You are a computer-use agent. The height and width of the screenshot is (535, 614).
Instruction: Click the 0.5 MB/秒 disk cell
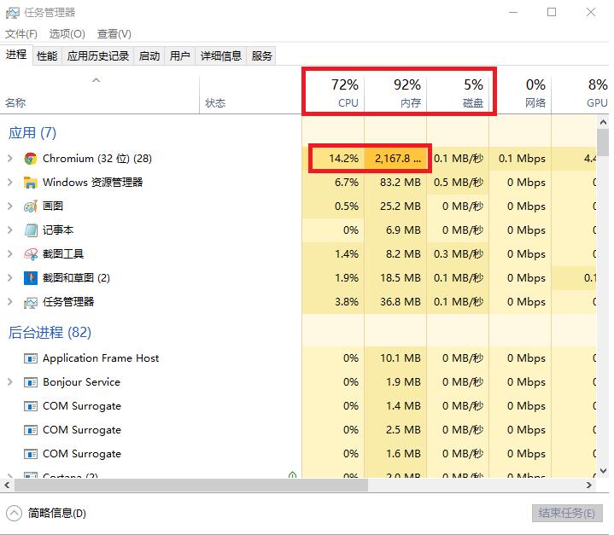tap(458, 183)
